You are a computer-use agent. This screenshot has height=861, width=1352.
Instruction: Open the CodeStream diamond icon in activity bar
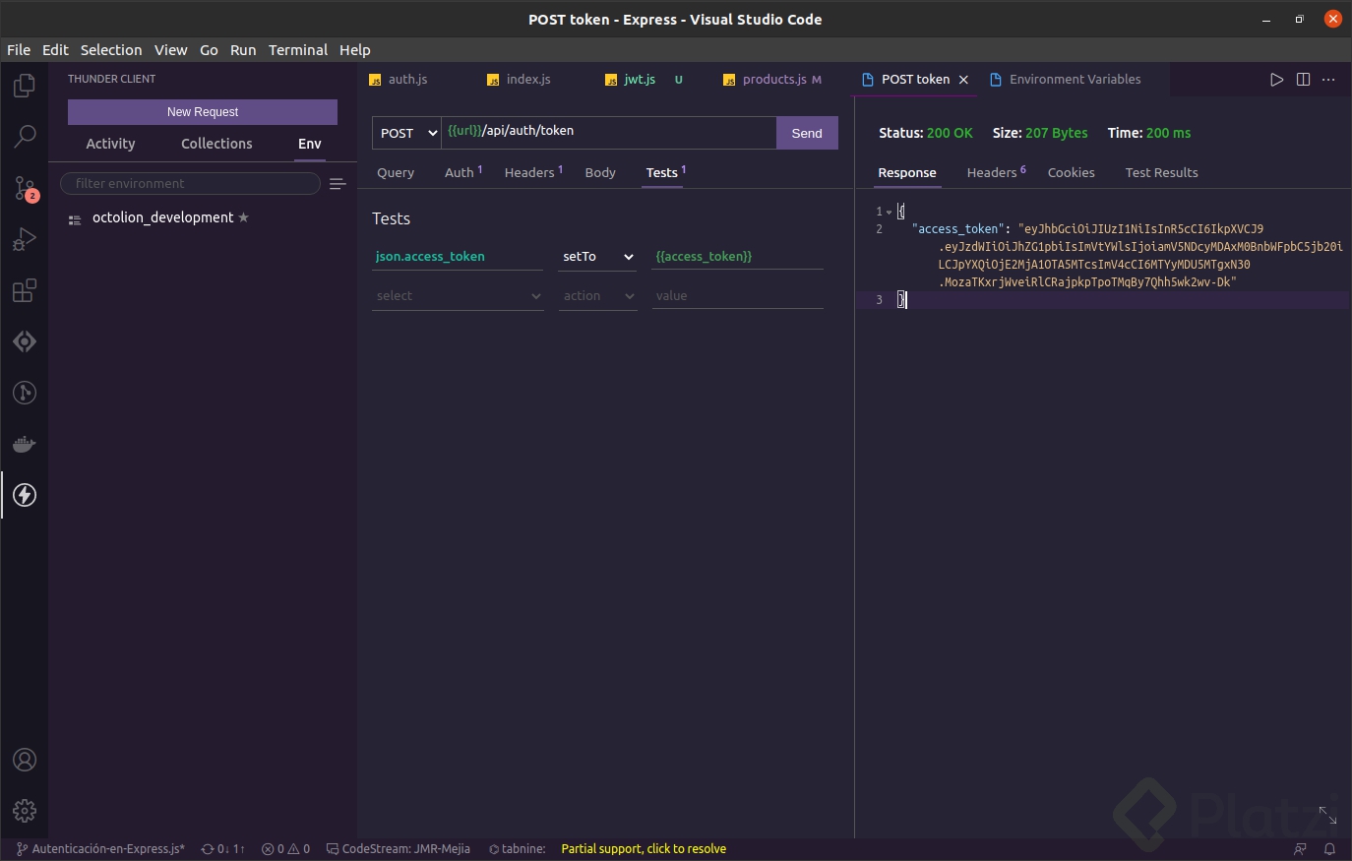click(25, 341)
